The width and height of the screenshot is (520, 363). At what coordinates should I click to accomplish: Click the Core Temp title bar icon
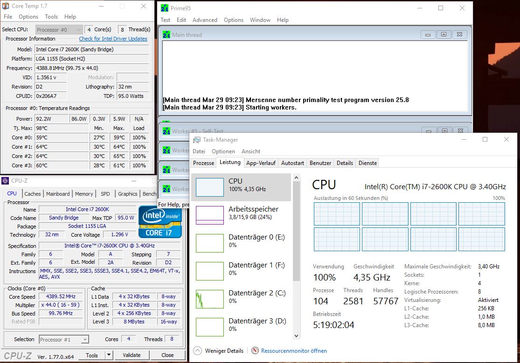click(x=6, y=6)
